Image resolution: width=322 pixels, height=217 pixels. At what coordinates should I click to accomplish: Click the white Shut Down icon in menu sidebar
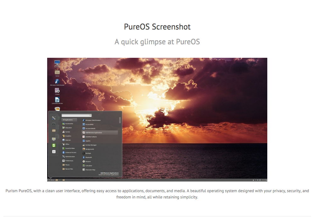(x=54, y=152)
